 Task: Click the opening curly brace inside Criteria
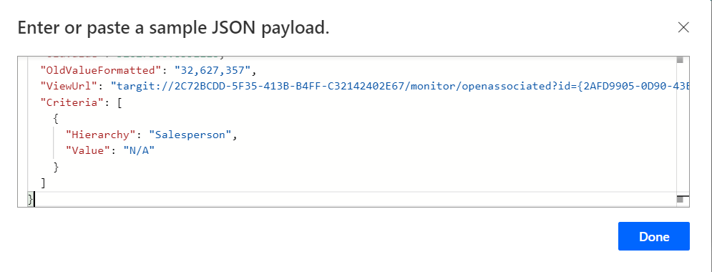pos(56,119)
